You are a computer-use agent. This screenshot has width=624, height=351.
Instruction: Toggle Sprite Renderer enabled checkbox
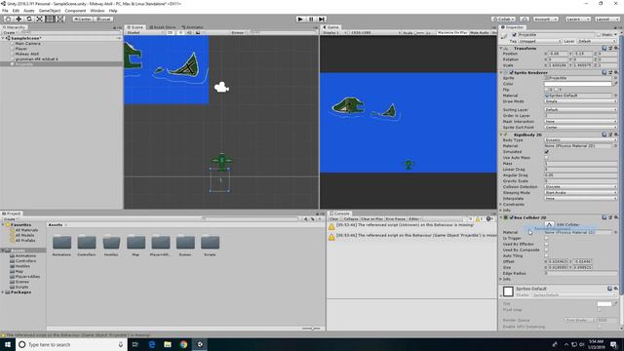coord(511,73)
